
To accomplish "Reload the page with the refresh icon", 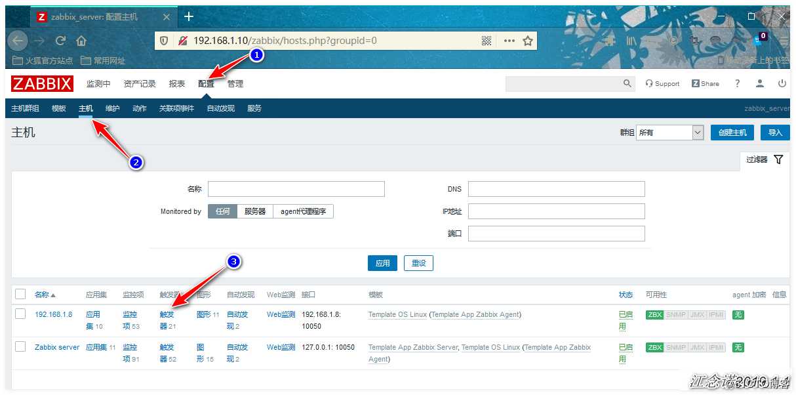I will [60, 41].
